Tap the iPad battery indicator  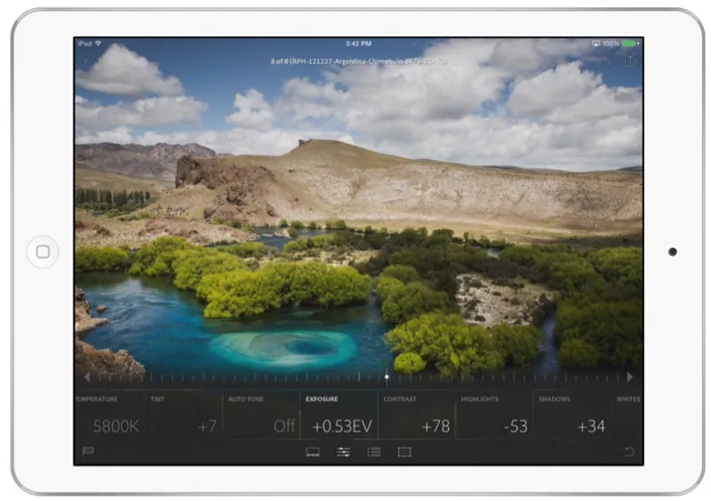tap(630, 44)
